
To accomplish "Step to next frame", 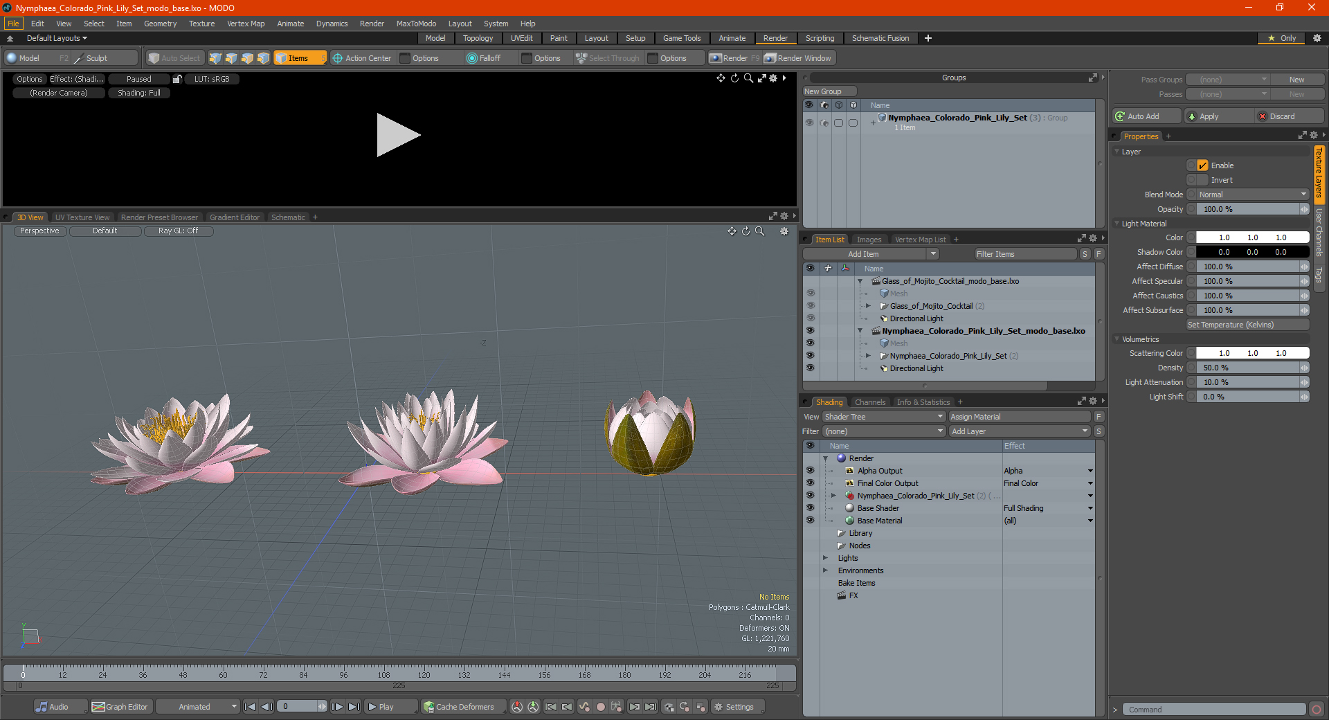I will (x=337, y=707).
